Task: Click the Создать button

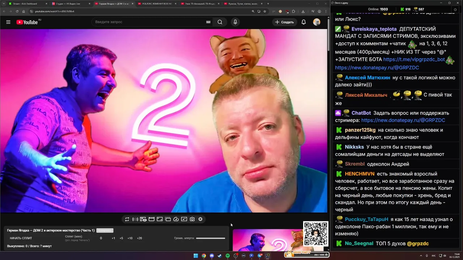Action: point(285,22)
